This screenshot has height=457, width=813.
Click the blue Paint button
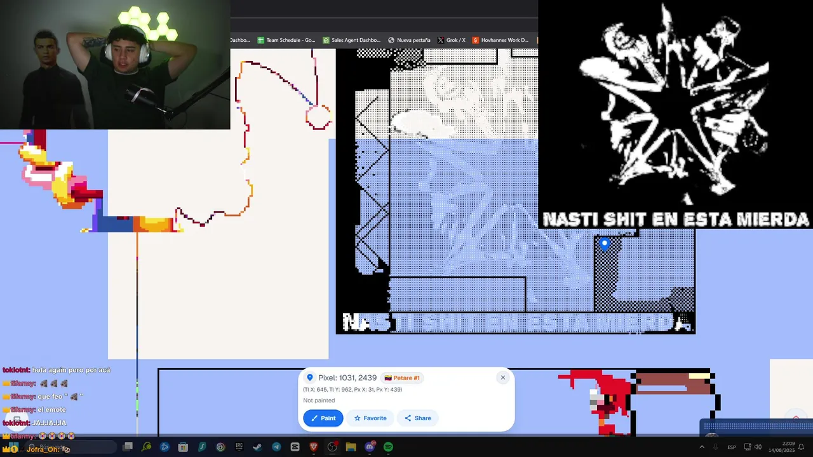tap(323, 418)
